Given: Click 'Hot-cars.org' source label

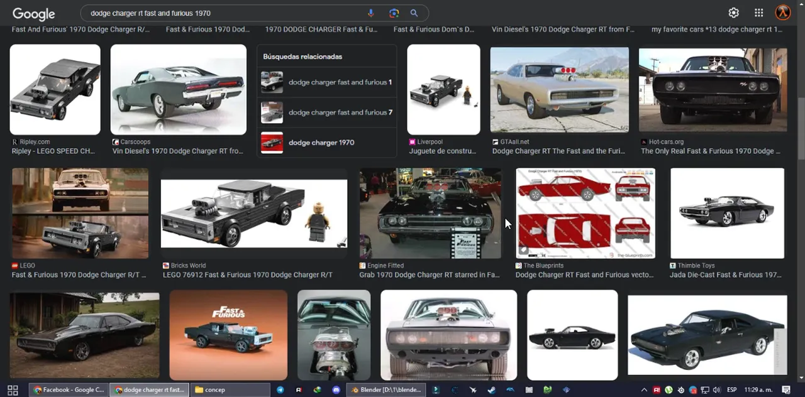Looking at the screenshot, I should pos(666,142).
